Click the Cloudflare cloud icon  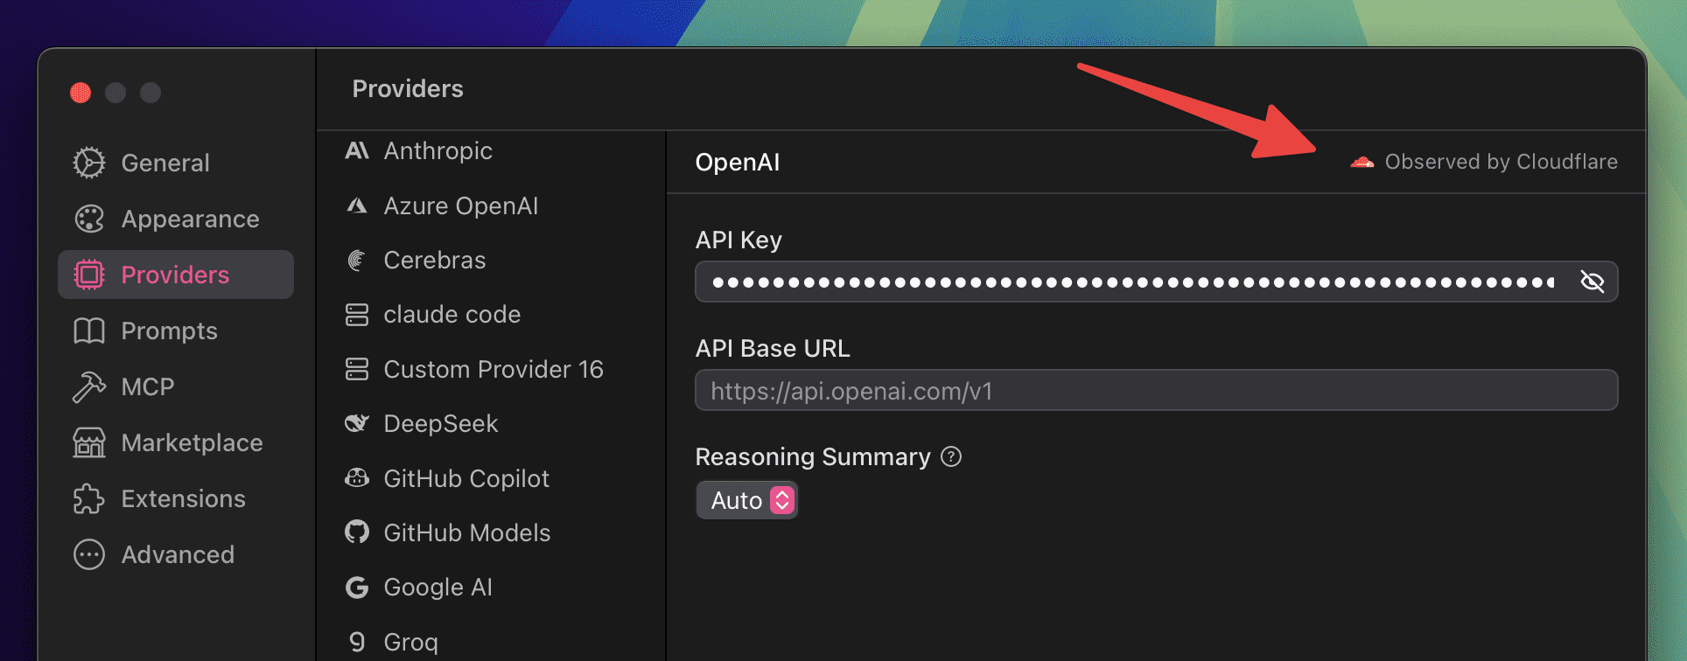pyautogui.click(x=1361, y=162)
